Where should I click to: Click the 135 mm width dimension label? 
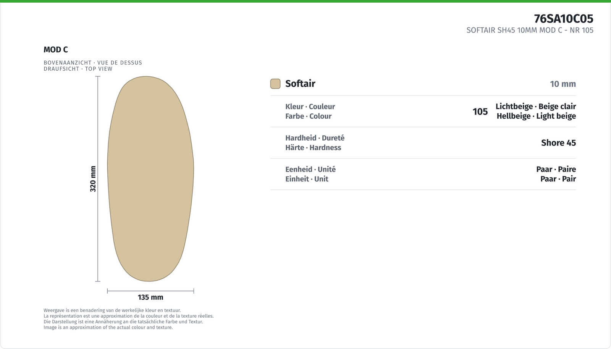click(x=150, y=297)
